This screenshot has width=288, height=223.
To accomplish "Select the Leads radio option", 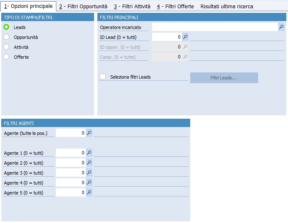I will [x=6, y=27].
